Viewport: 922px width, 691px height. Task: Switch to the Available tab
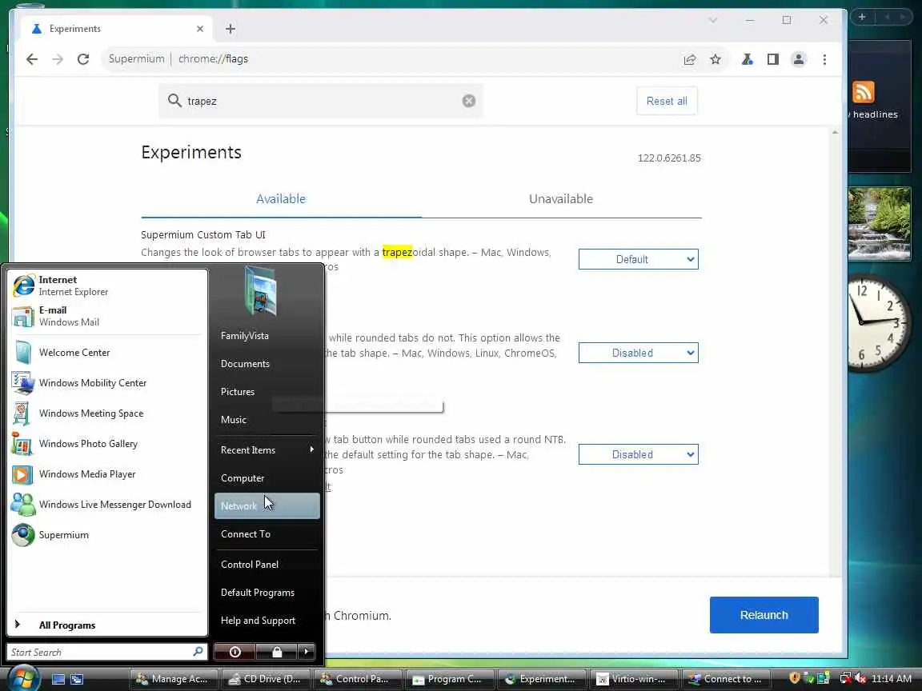[281, 199]
